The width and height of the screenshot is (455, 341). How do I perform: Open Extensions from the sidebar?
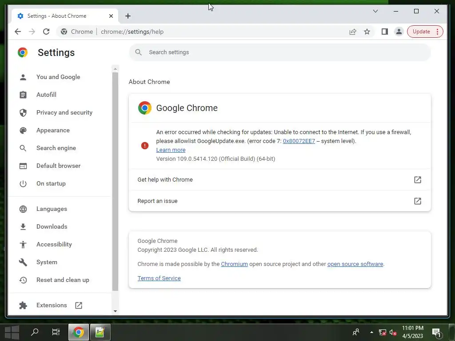click(x=52, y=305)
